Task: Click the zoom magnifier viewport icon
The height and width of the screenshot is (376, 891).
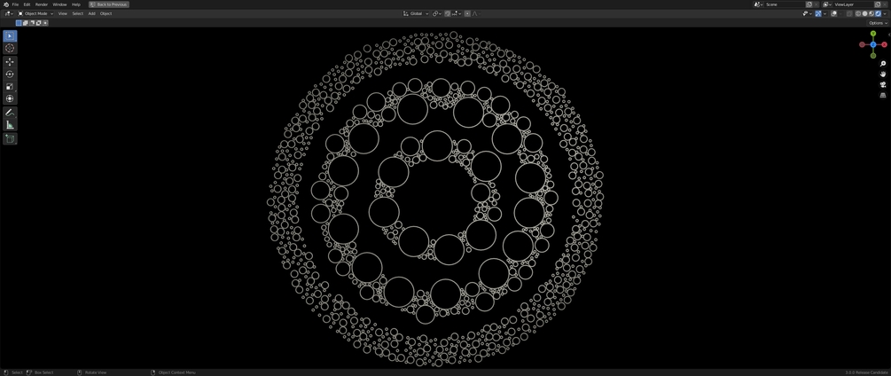Action: (x=883, y=64)
